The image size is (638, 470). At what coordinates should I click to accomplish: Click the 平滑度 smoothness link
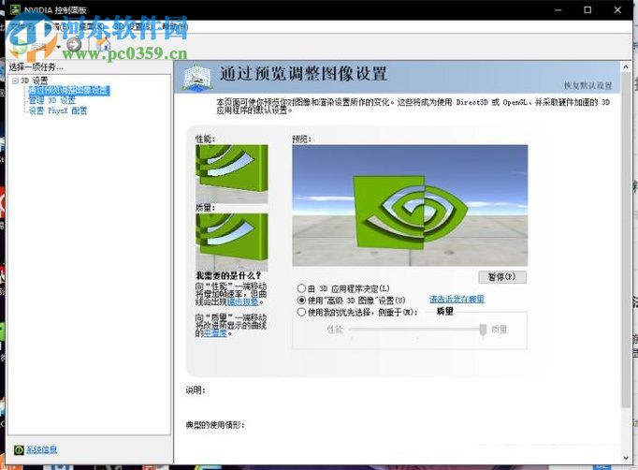click(215, 333)
